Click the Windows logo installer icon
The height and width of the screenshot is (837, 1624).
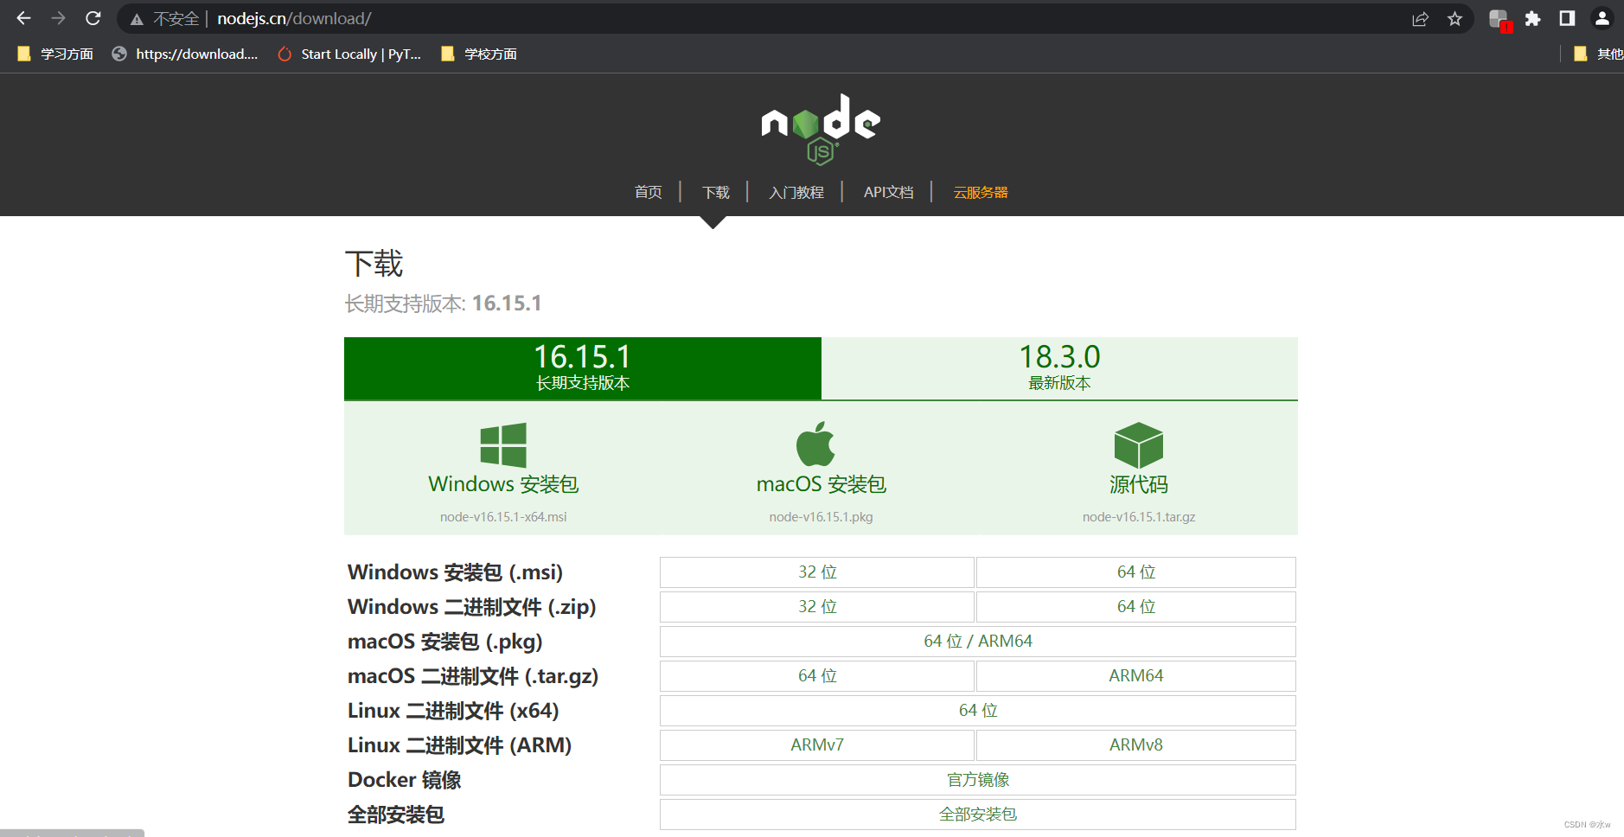click(503, 445)
